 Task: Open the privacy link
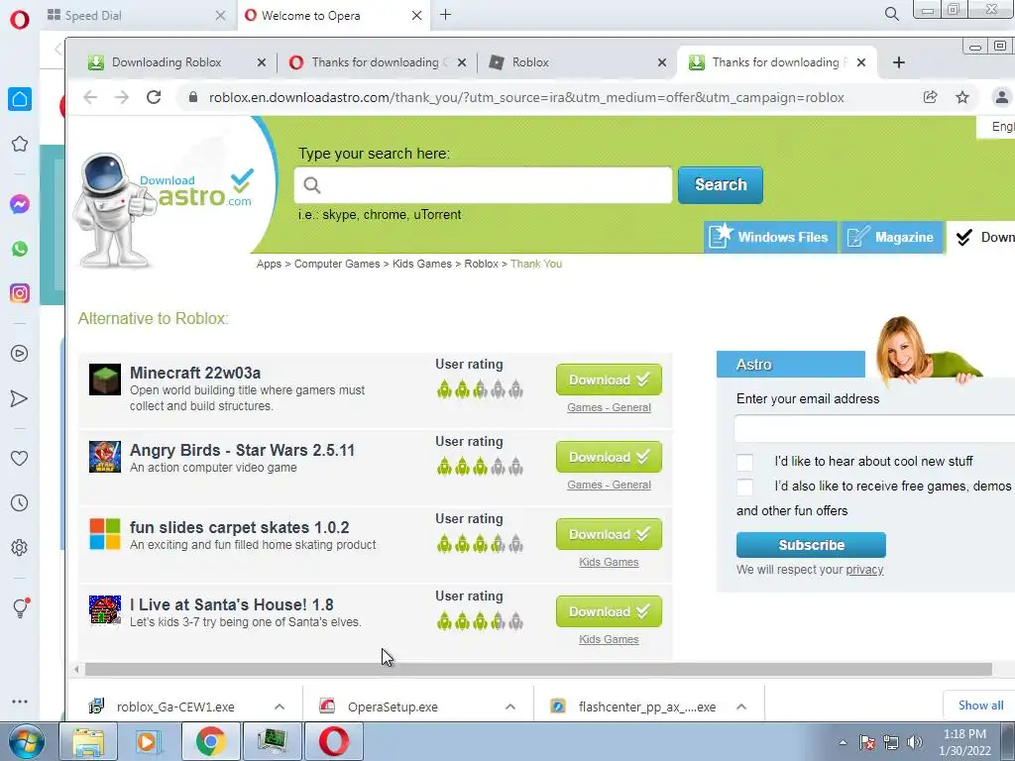(x=864, y=570)
